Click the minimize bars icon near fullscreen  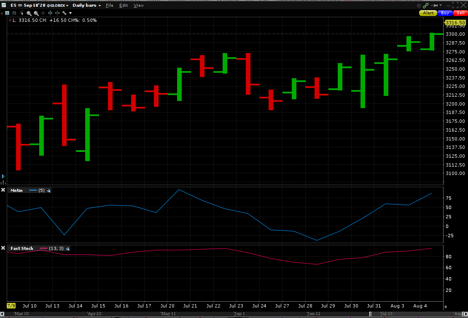click(448, 5)
